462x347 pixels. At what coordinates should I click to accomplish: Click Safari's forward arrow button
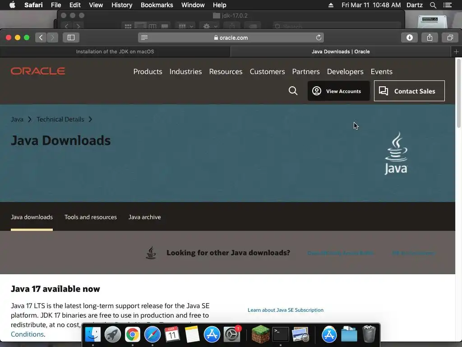52,38
